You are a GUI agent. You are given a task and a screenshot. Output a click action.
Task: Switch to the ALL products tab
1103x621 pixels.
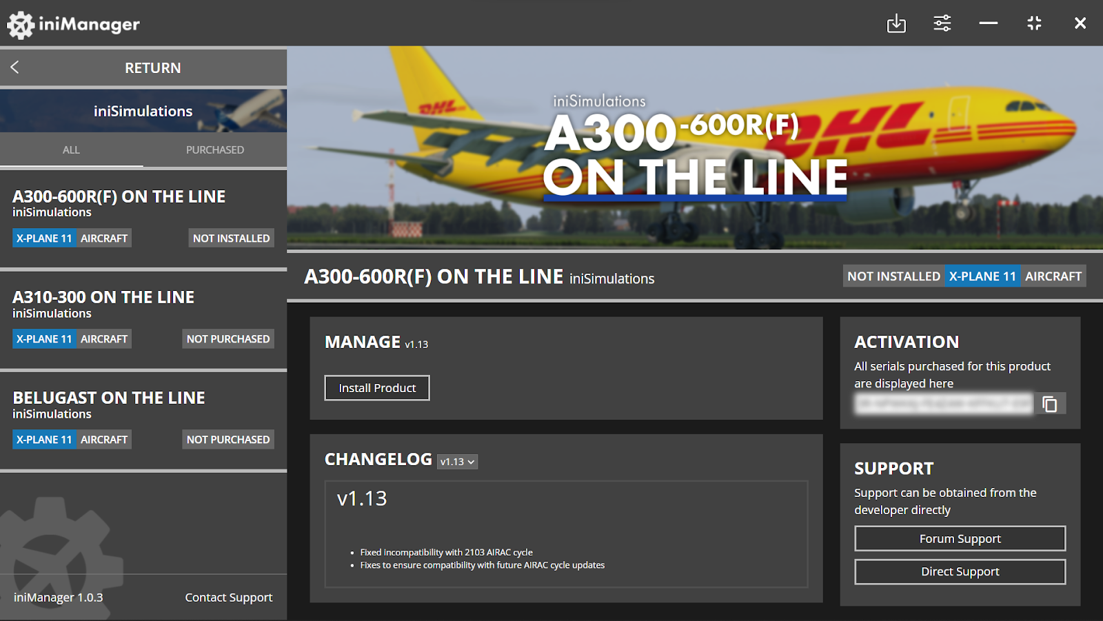pyautogui.click(x=71, y=150)
